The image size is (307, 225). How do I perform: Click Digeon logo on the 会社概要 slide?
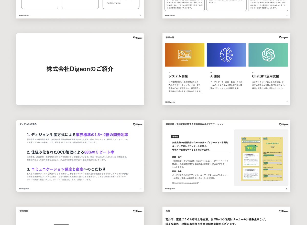coord(138,211)
